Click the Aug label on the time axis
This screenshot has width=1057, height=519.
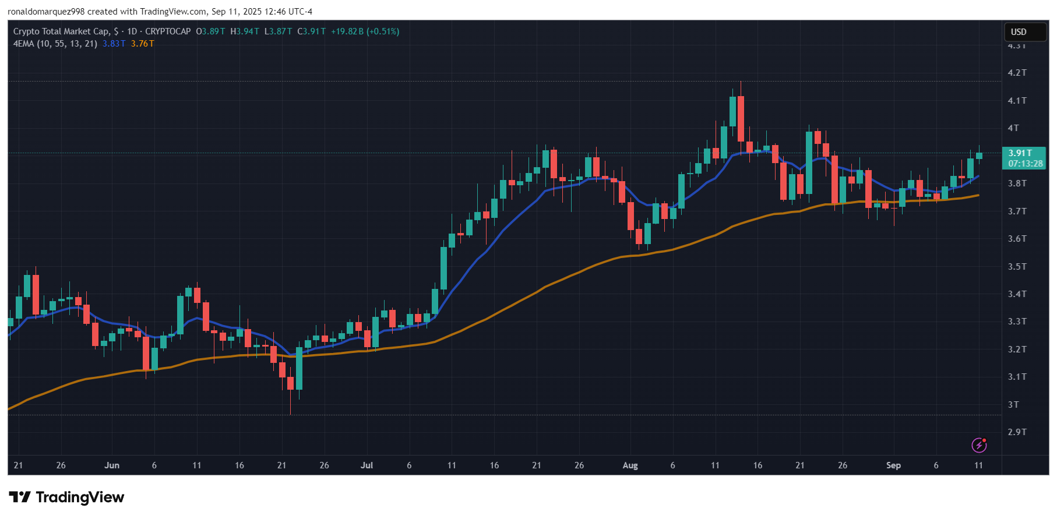630,465
